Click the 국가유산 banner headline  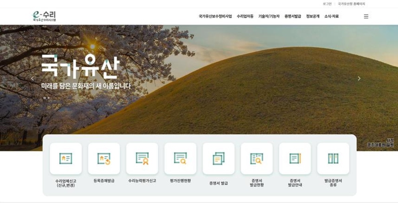pyautogui.click(x=80, y=67)
